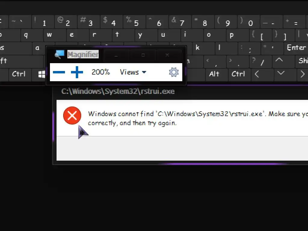Click the 200% zoom level text

(x=100, y=72)
